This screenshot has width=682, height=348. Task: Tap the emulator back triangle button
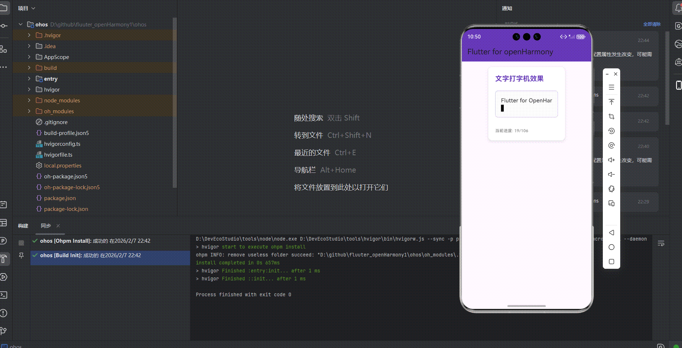click(x=611, y=233)
